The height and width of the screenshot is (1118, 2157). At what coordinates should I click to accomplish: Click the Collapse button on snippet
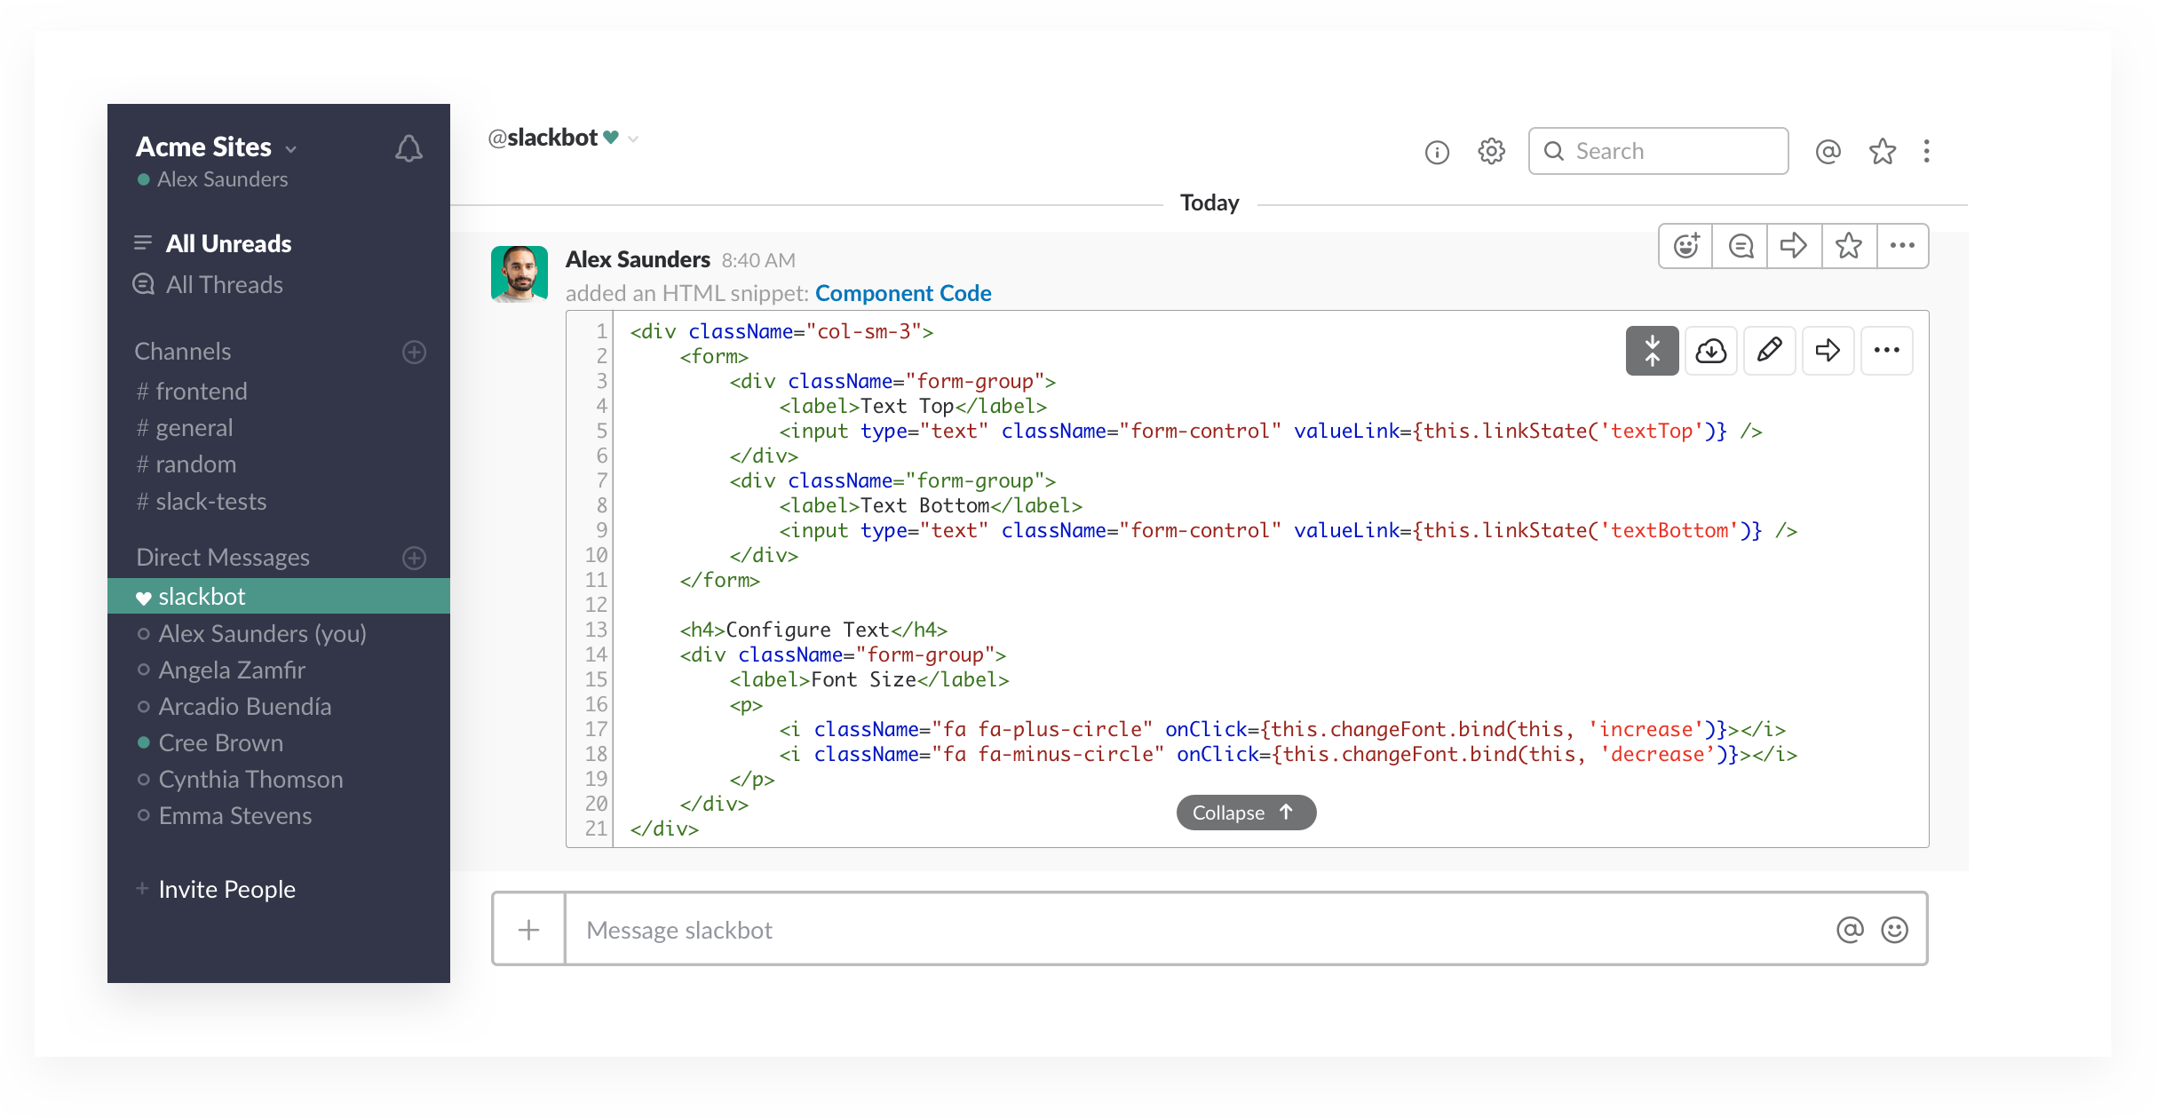(x=1246, y=813)
